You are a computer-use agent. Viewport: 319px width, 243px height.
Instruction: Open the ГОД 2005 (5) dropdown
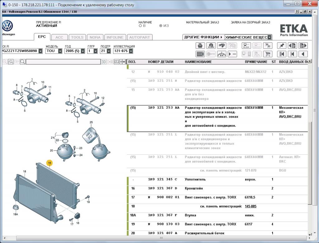pyautogui.click(x=83, y=51)
